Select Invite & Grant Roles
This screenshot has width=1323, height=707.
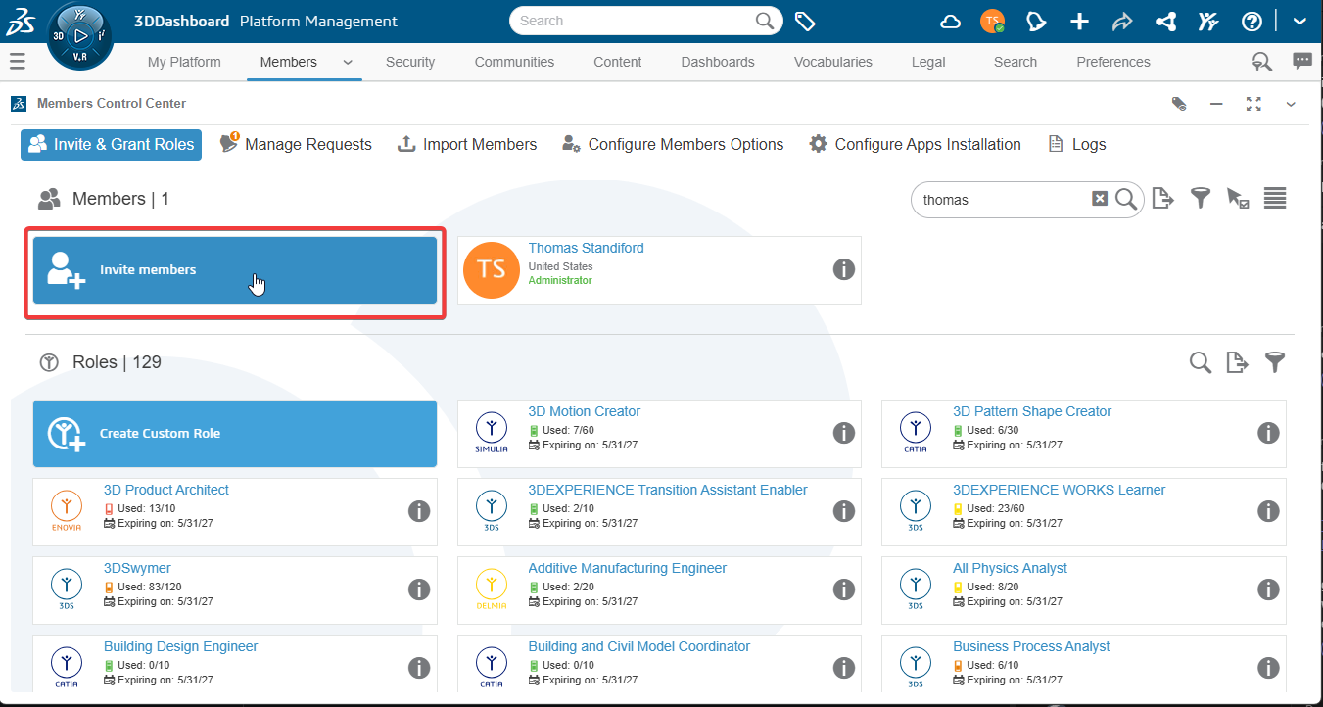[x=111, y=145]
